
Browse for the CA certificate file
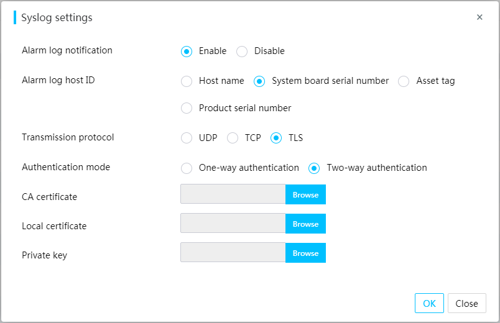(x=305, y=194)
